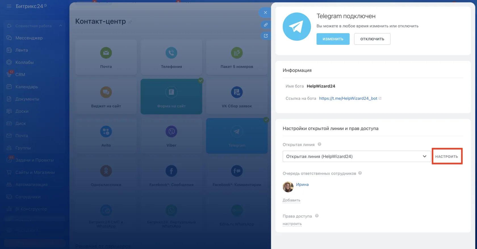
Task: Open the Открытая линия (HelpWizard24) dropdown
Action: (x=357, y=156)
